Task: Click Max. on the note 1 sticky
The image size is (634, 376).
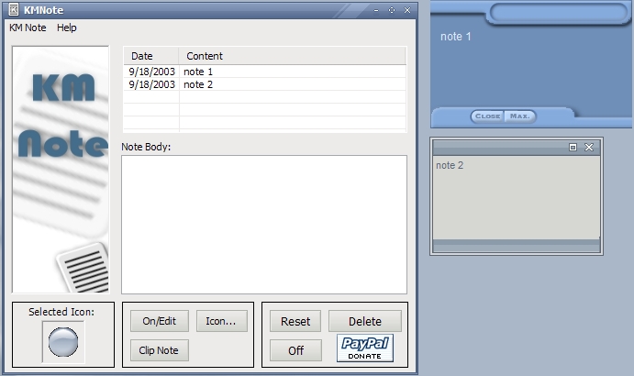Action: point(519,116)
